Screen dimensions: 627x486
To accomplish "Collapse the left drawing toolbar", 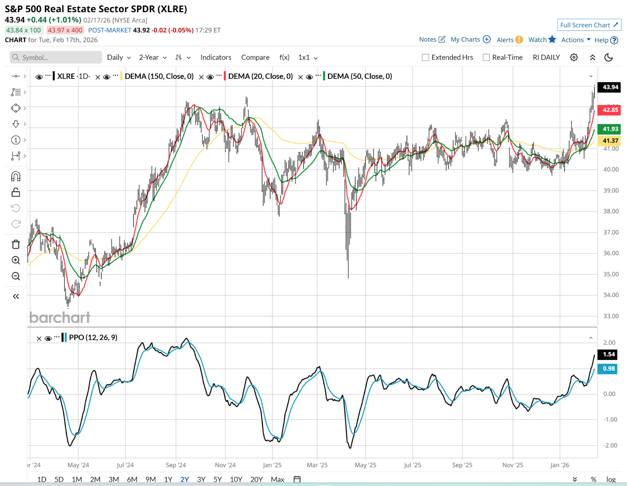I will 16,296.
